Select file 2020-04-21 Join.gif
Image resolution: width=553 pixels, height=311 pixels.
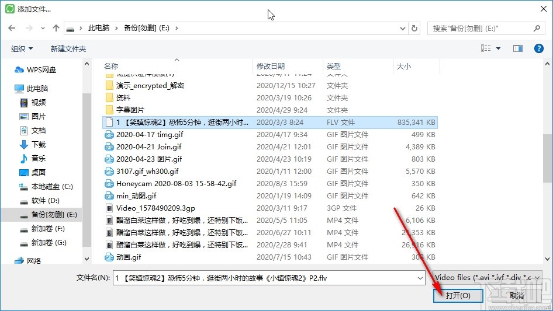[143, 147]
